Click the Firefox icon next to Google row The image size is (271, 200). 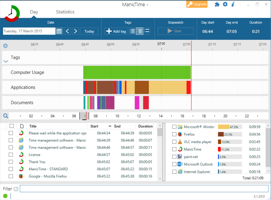tap(21, 176)
